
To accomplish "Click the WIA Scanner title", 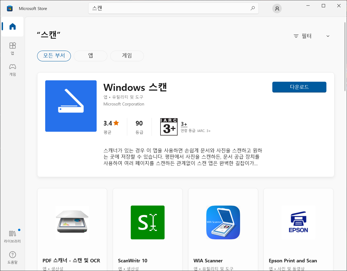I will [x=208, y=261].
